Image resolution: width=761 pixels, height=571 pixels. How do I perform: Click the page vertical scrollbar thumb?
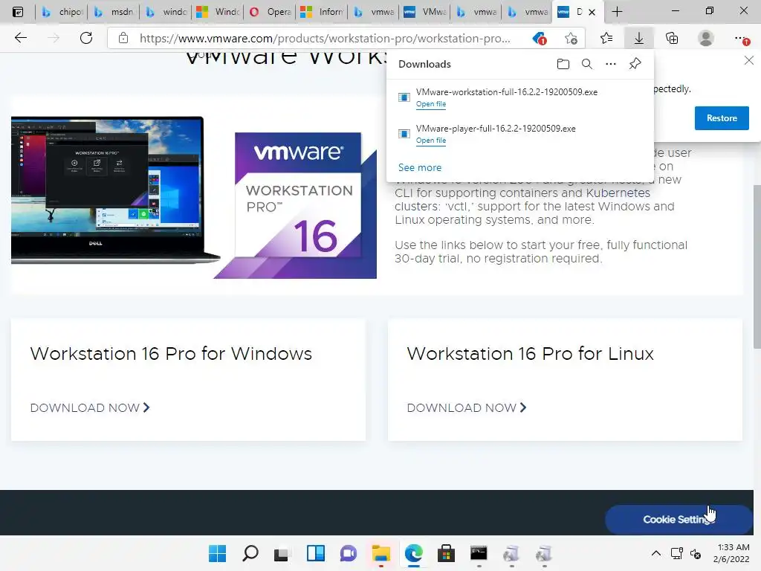(757, 266)
